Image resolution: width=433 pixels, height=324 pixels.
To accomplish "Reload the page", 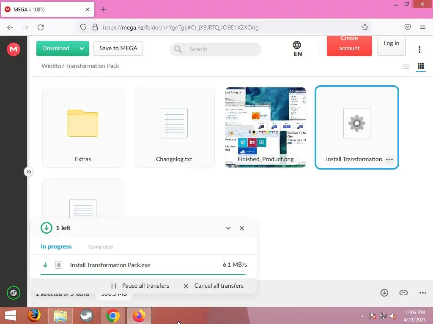I will coord(41,27).
